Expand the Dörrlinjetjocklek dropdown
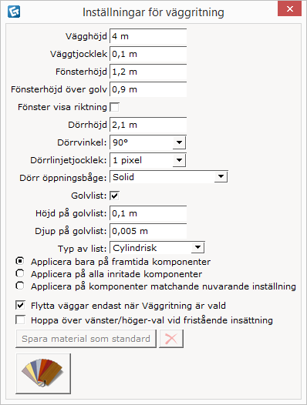The image size is (307, 405). click(148, 160)
